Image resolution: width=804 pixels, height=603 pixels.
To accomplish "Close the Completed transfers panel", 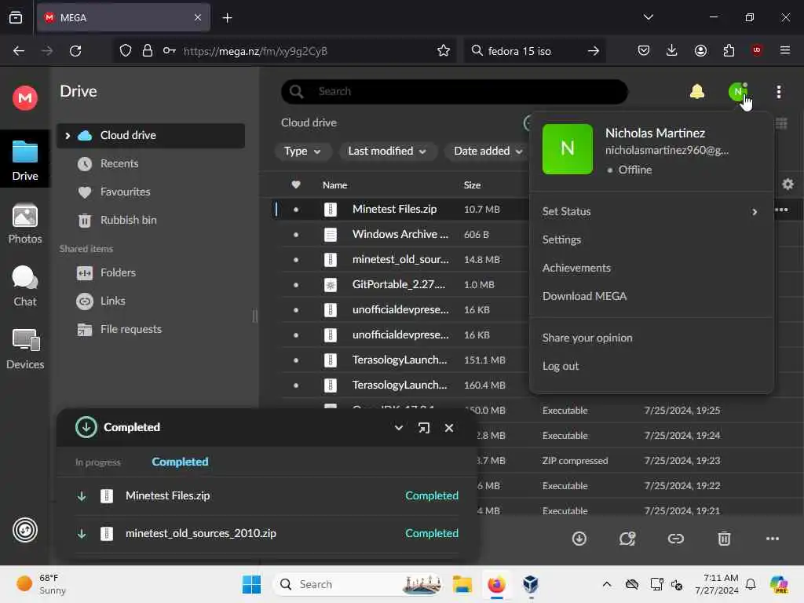I will pos(448,428).
